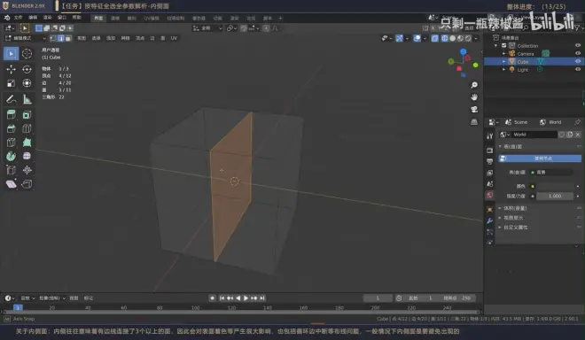Open the Modifiers wrench tab
This screenshot has width=585, height=340.
pyautogui.click(x=490, y=221)
